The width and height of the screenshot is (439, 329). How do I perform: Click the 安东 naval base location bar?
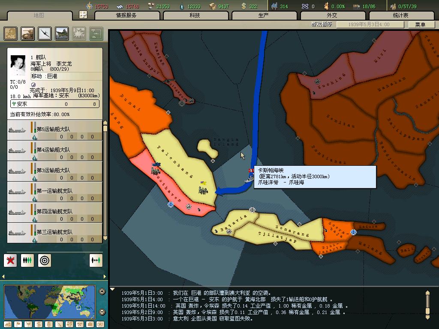pos(55,104)
